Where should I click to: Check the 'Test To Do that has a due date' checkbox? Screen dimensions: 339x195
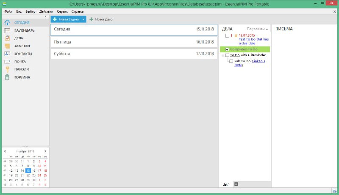228,35
